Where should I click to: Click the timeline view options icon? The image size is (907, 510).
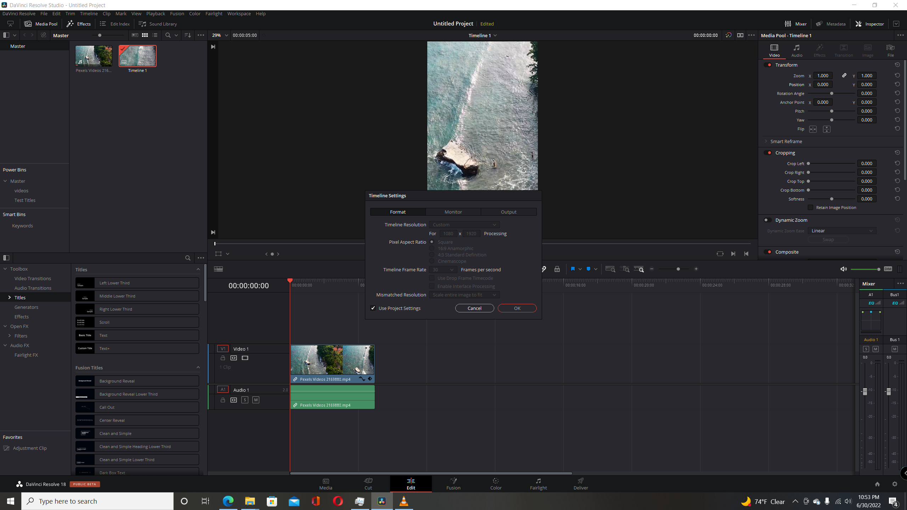[218, 269]
